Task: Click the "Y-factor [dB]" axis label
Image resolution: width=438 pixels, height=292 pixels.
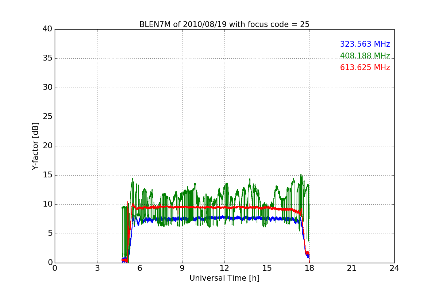Action: tap(35, 146)
